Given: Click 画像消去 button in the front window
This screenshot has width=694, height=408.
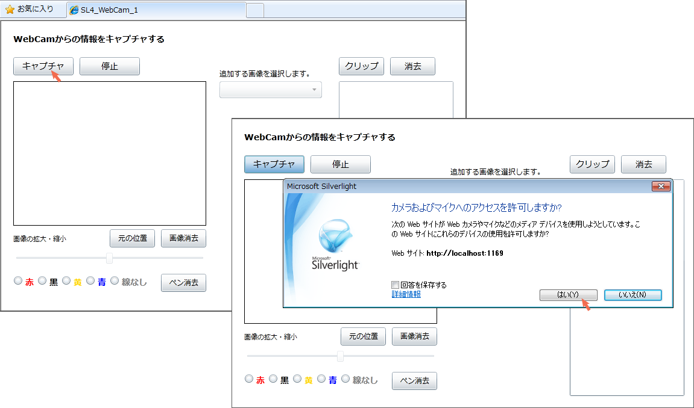Looking at the screenshot, I should click(415, 336).
